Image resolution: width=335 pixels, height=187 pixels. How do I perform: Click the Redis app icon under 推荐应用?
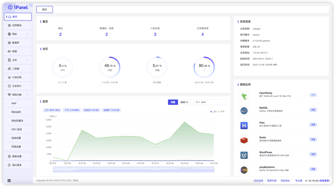point(244,139)
